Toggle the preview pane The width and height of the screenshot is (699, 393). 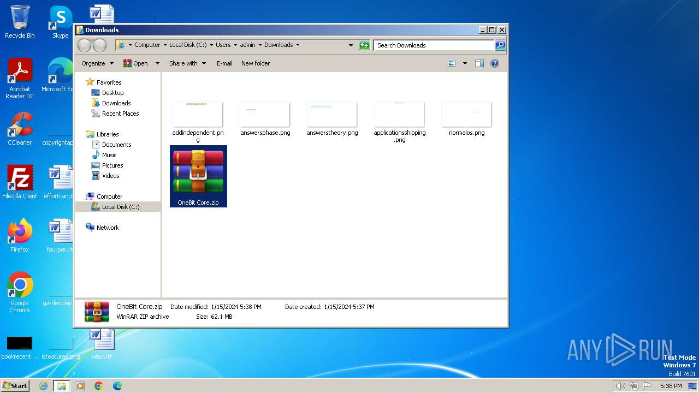[x=479, y=63]
